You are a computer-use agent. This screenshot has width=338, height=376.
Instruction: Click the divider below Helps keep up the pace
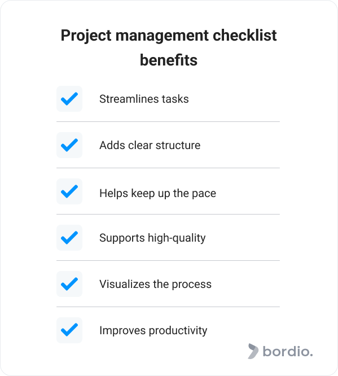pos(168,214)
